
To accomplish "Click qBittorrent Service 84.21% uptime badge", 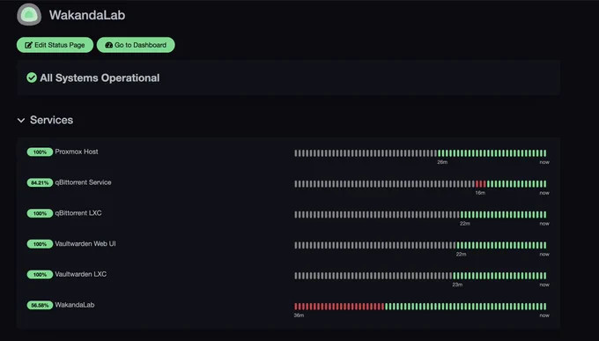I will coord(40,182).
